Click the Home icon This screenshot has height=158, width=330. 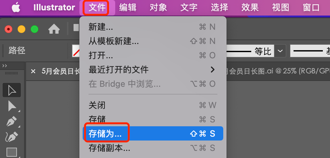tap(54, 29)
